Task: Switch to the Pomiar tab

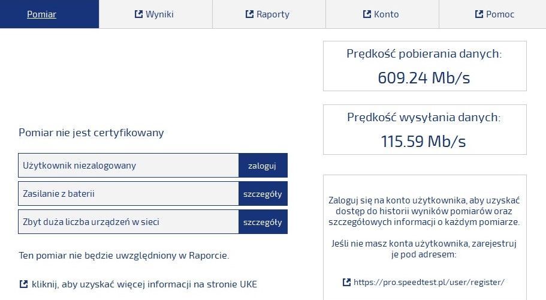Action: [41, 14]
